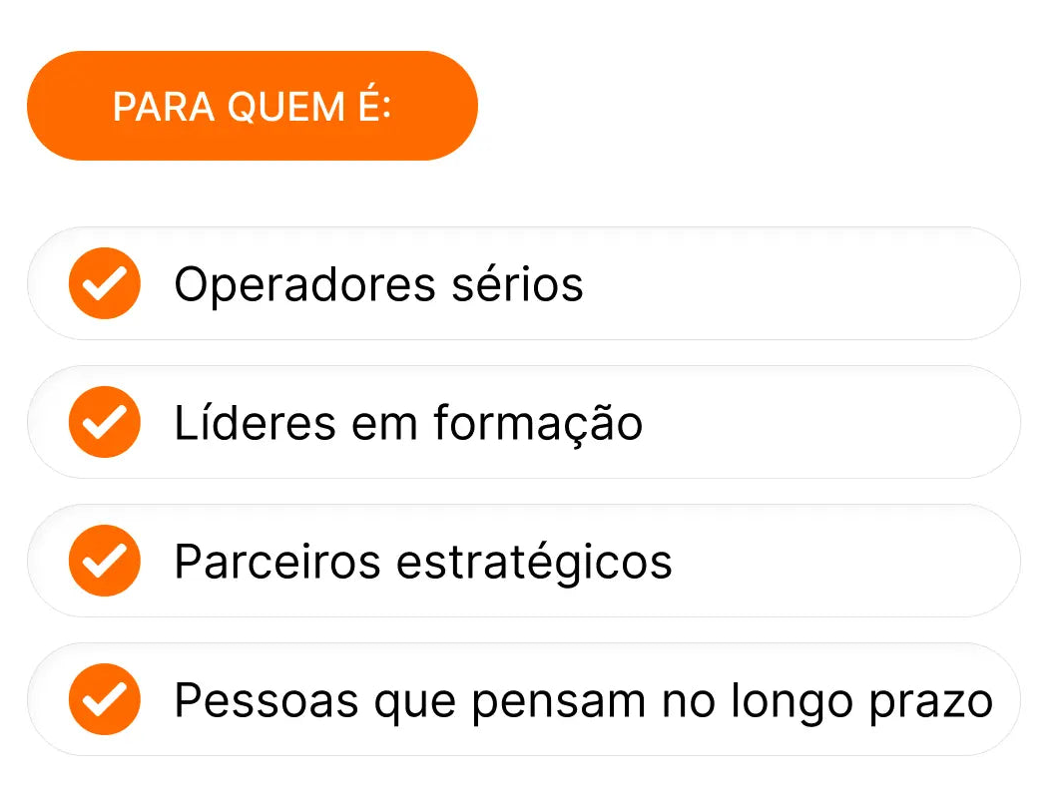The width and height of the screenshot is (1063, 799).
Task: Click the orange checkmark beside Operadores sérios
Action: (x=104, y=283)
